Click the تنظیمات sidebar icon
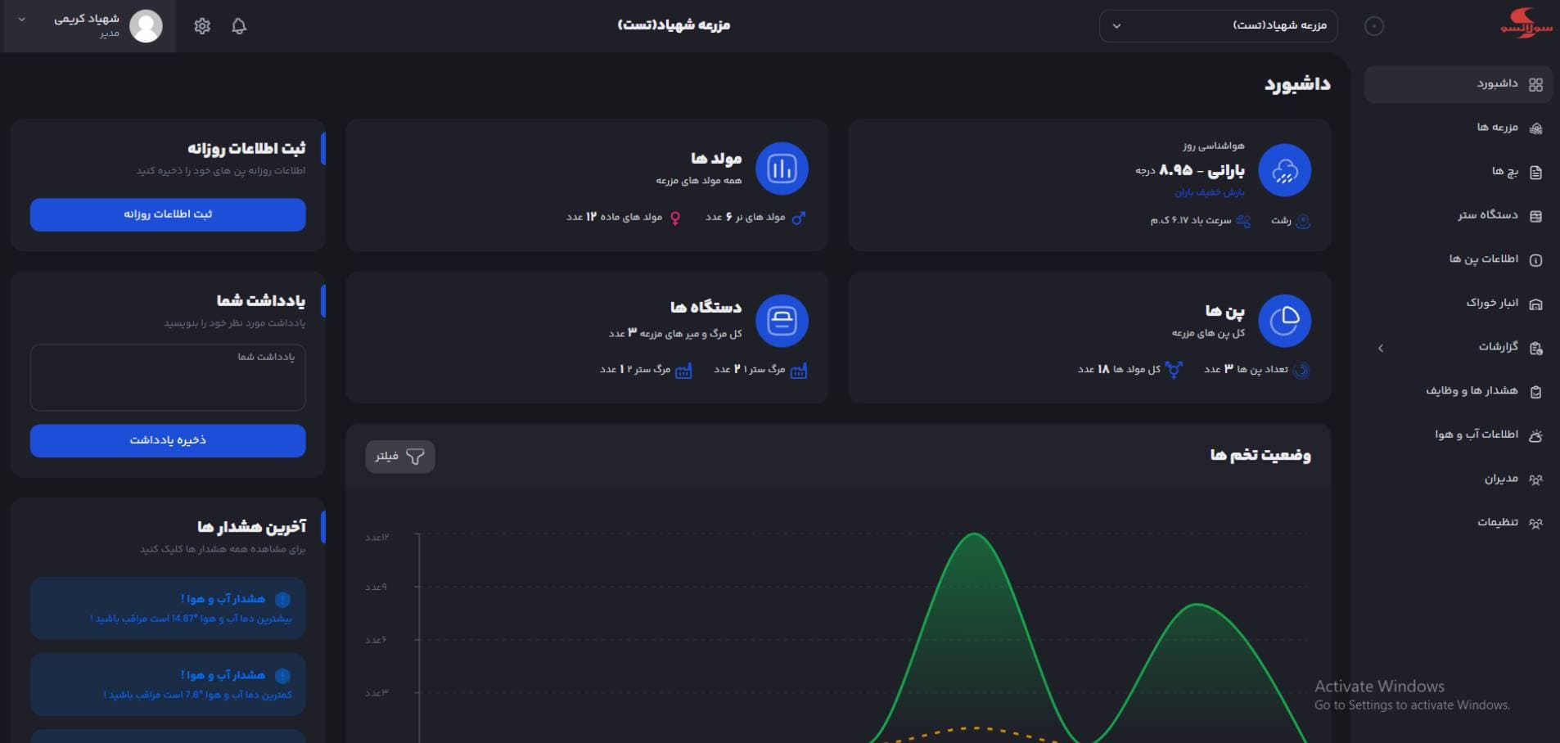The width and height of the screenshot is (1560, 743). [1535, 523]
